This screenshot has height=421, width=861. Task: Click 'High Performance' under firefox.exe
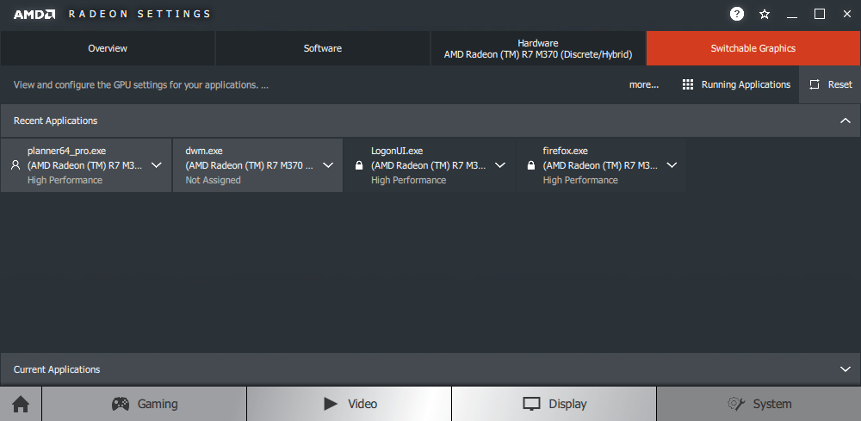pyautogui.click(x=580, y=180)
